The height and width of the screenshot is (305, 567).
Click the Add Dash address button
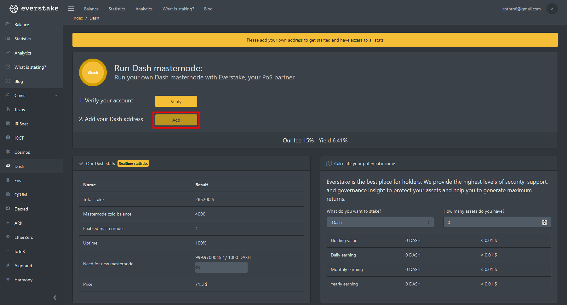(176, 120)
